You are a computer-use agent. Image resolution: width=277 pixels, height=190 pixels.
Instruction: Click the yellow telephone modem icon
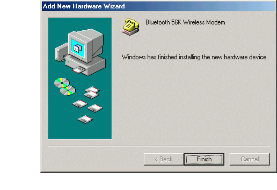130,27
